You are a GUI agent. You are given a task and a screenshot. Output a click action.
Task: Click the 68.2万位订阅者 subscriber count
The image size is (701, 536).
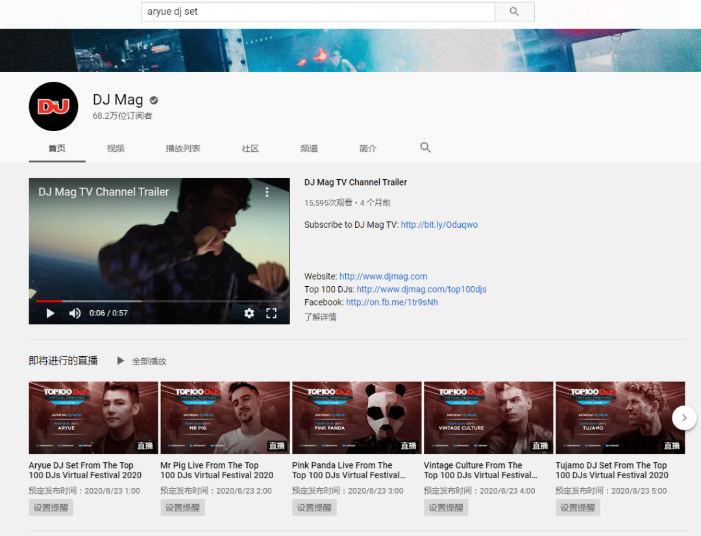[123, 116]
